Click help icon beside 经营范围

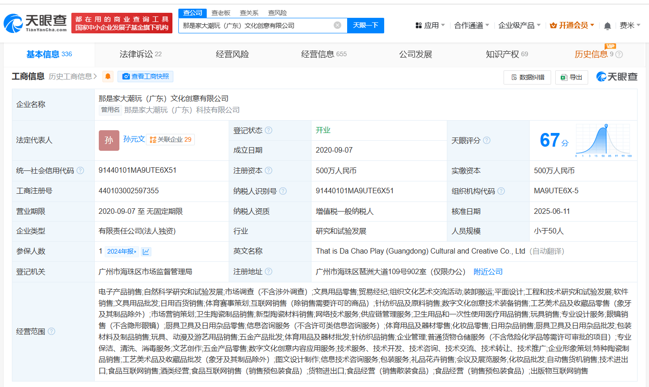[52, 331]
